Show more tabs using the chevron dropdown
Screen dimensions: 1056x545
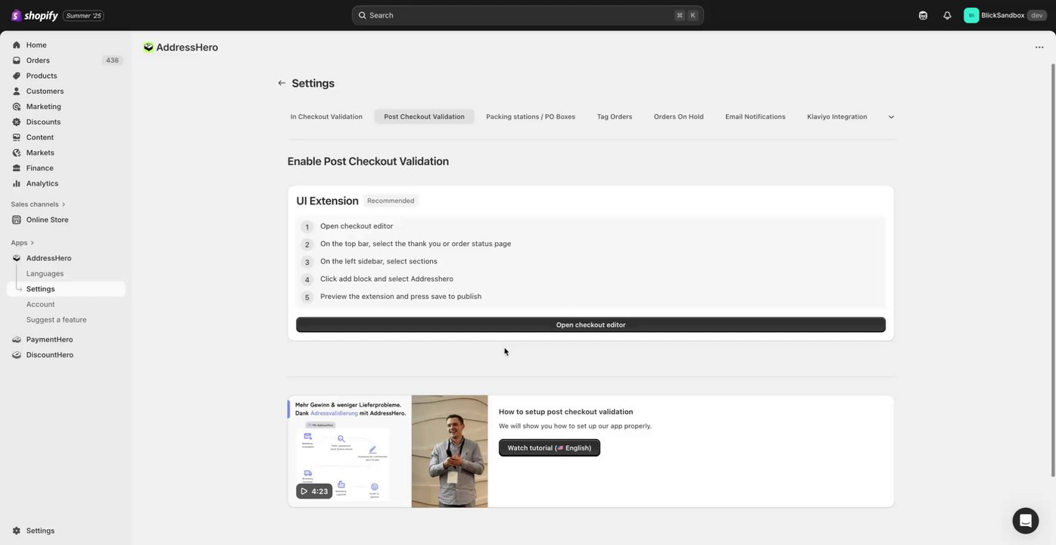click(891, 117)
